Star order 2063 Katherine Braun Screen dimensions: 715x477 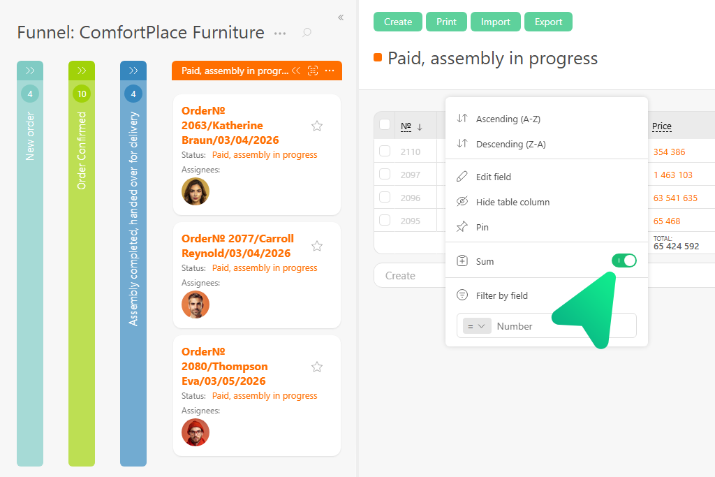coord(317,126)
